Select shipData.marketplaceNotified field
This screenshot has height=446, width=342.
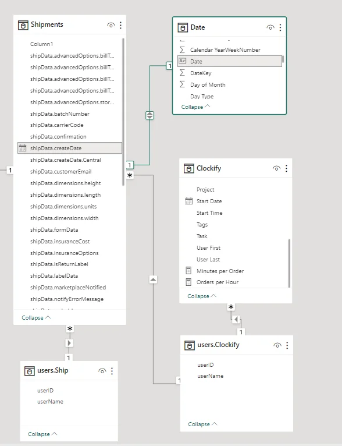click(x=68, y=288)
